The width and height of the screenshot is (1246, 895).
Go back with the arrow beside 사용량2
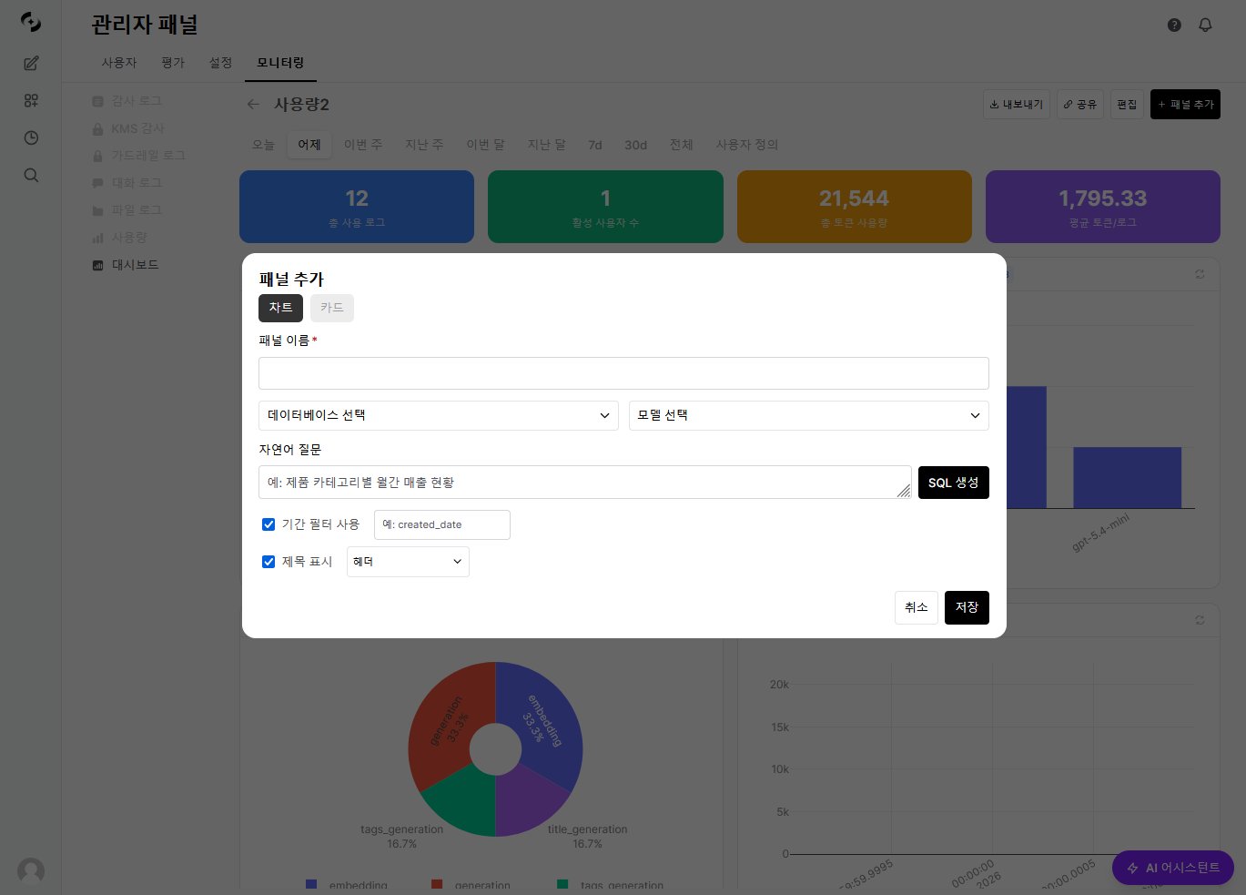tap(253, 104)
